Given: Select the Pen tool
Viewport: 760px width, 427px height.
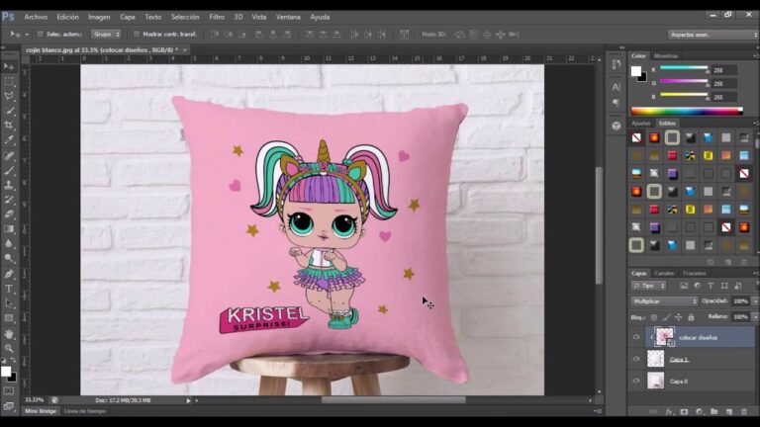Looking at the screenshot, I should point(9,274).
